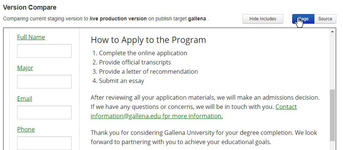Focus the Major input field
This screenshot has height=150, width=343.
[45, 81]
